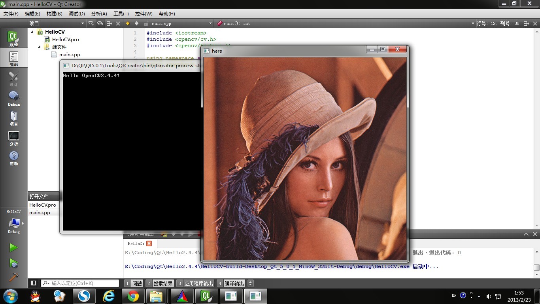The image size is (540, 304).
Task: Click the line and column indicator
Action: coord(498,23)
